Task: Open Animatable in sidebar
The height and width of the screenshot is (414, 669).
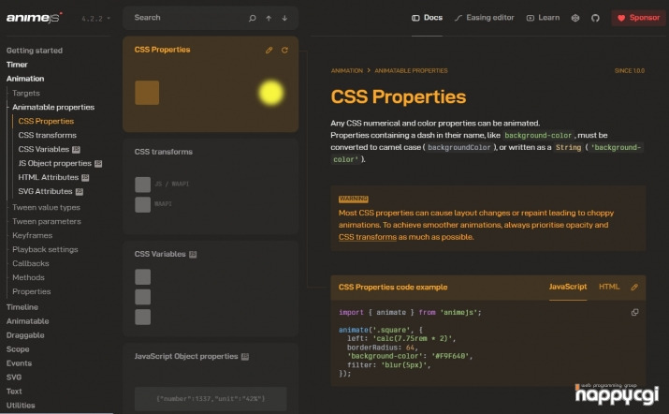Action: click(x=28, y=321)
